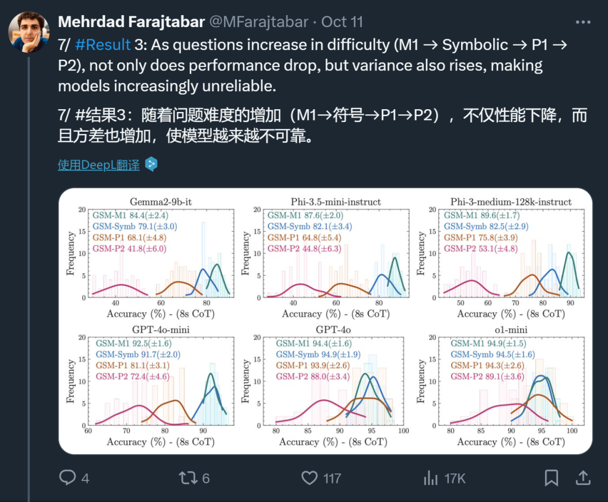Open the tweet via Oct 11 timestamp
Viewport: 608px width, 502px height.
(342, 21)
